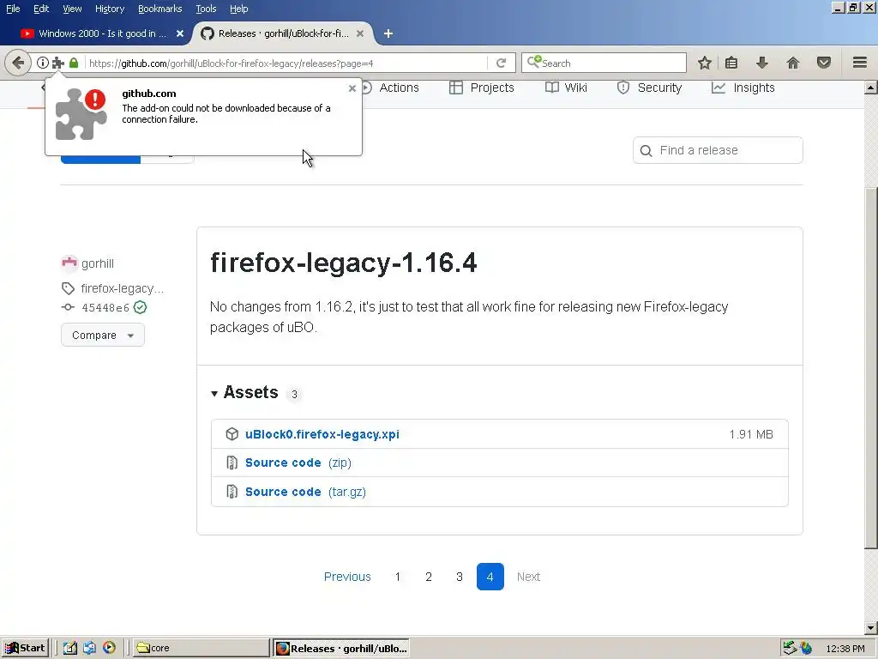Open the downloads arrow icon
Viewport: 878px width, 659px height.
coord(761,63)
